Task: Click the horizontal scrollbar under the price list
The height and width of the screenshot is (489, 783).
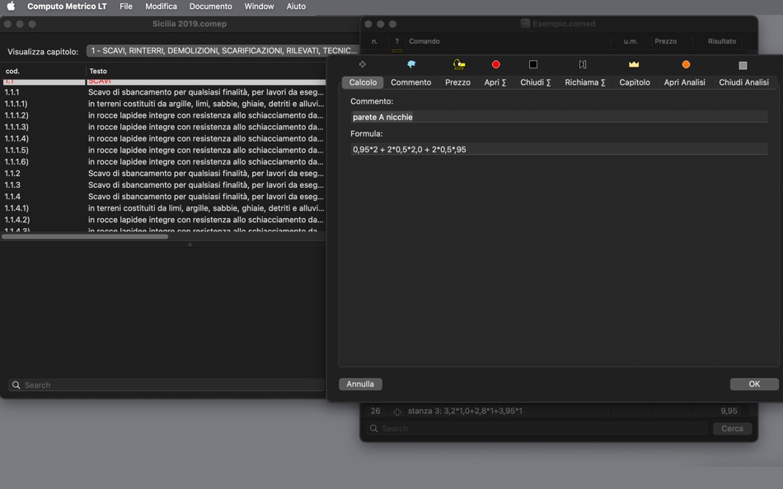Action: click(x=85, y=236)
